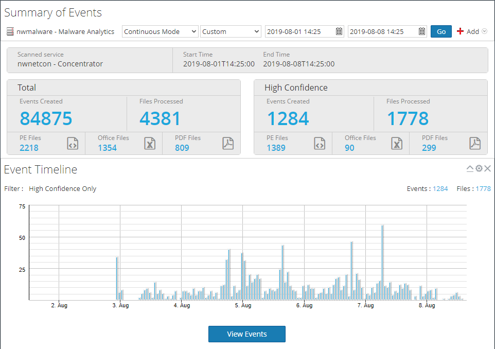
Task: Click the Total PE Files code icon
Action: pos(73,144)
